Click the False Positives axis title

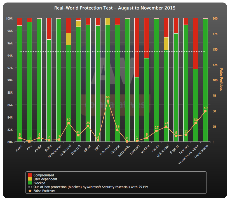[221, 79]
